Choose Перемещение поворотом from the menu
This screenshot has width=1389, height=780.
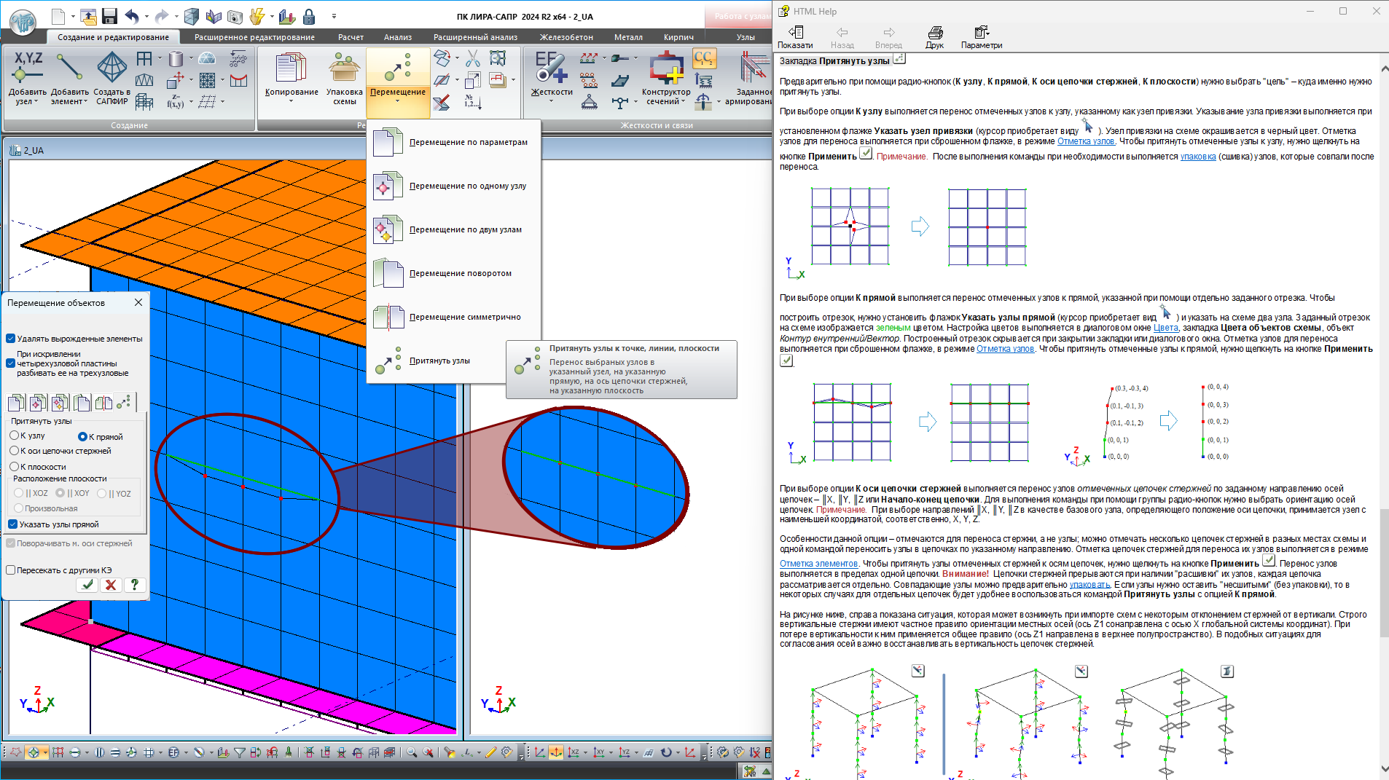pos(460,274)
